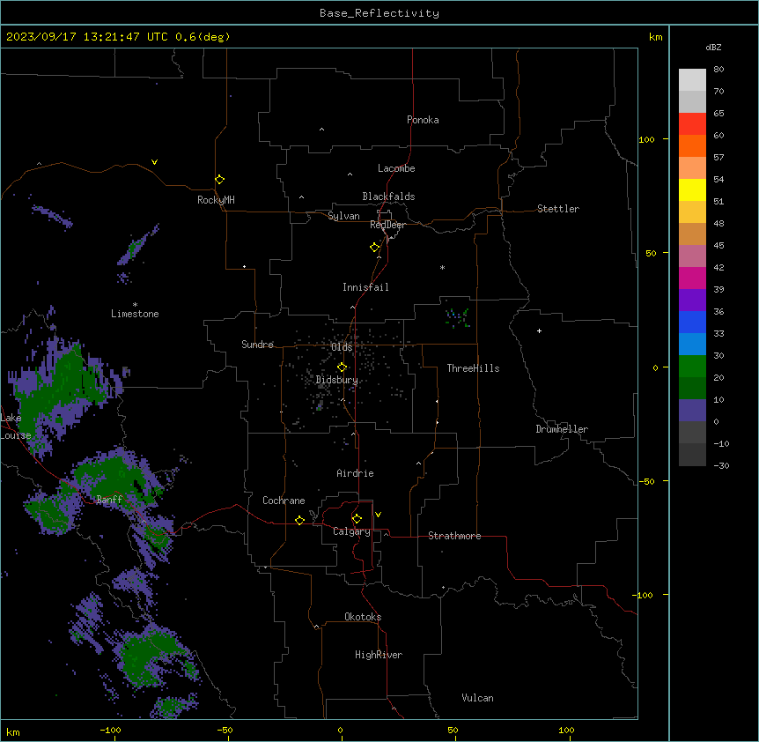
Task: Click the -50 tick on bottom axis
Action: [225, 730]
